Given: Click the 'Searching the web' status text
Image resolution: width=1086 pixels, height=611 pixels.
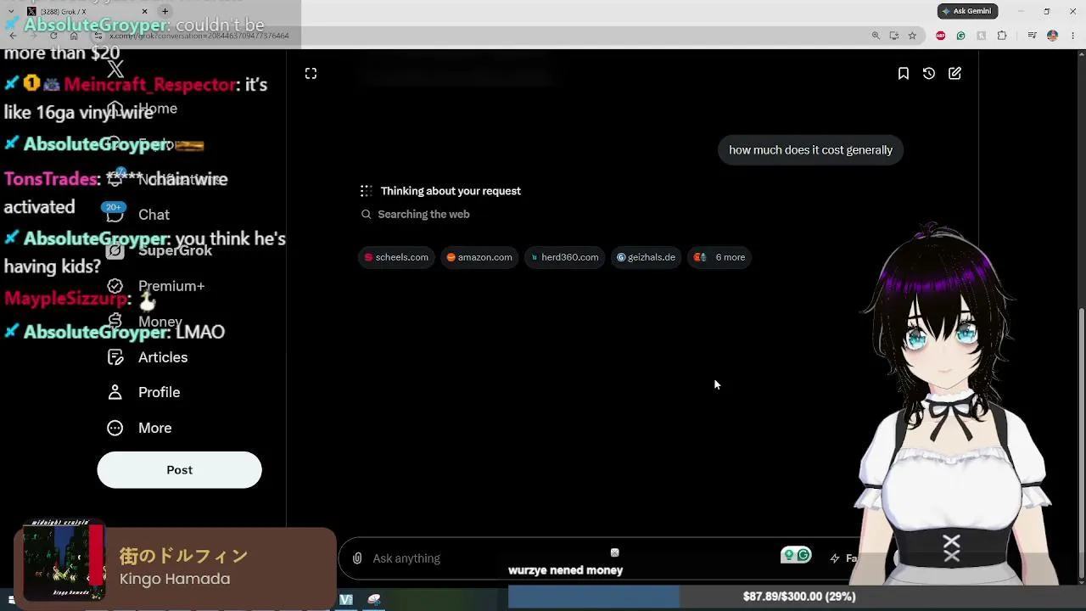Looking at the screenshot, I should pyautogui.click(x=423, y=215).
